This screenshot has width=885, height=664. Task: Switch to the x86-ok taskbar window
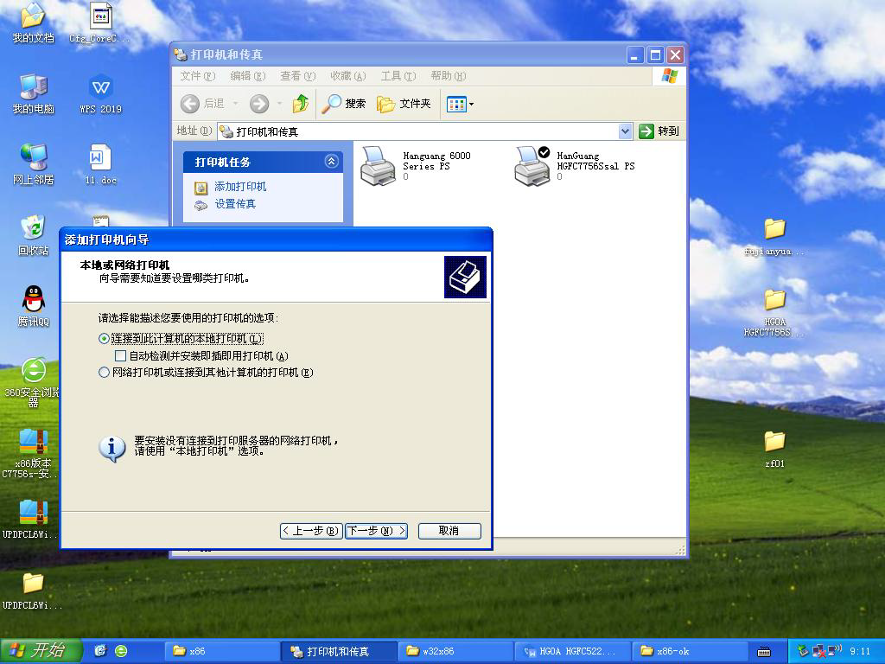689,651
